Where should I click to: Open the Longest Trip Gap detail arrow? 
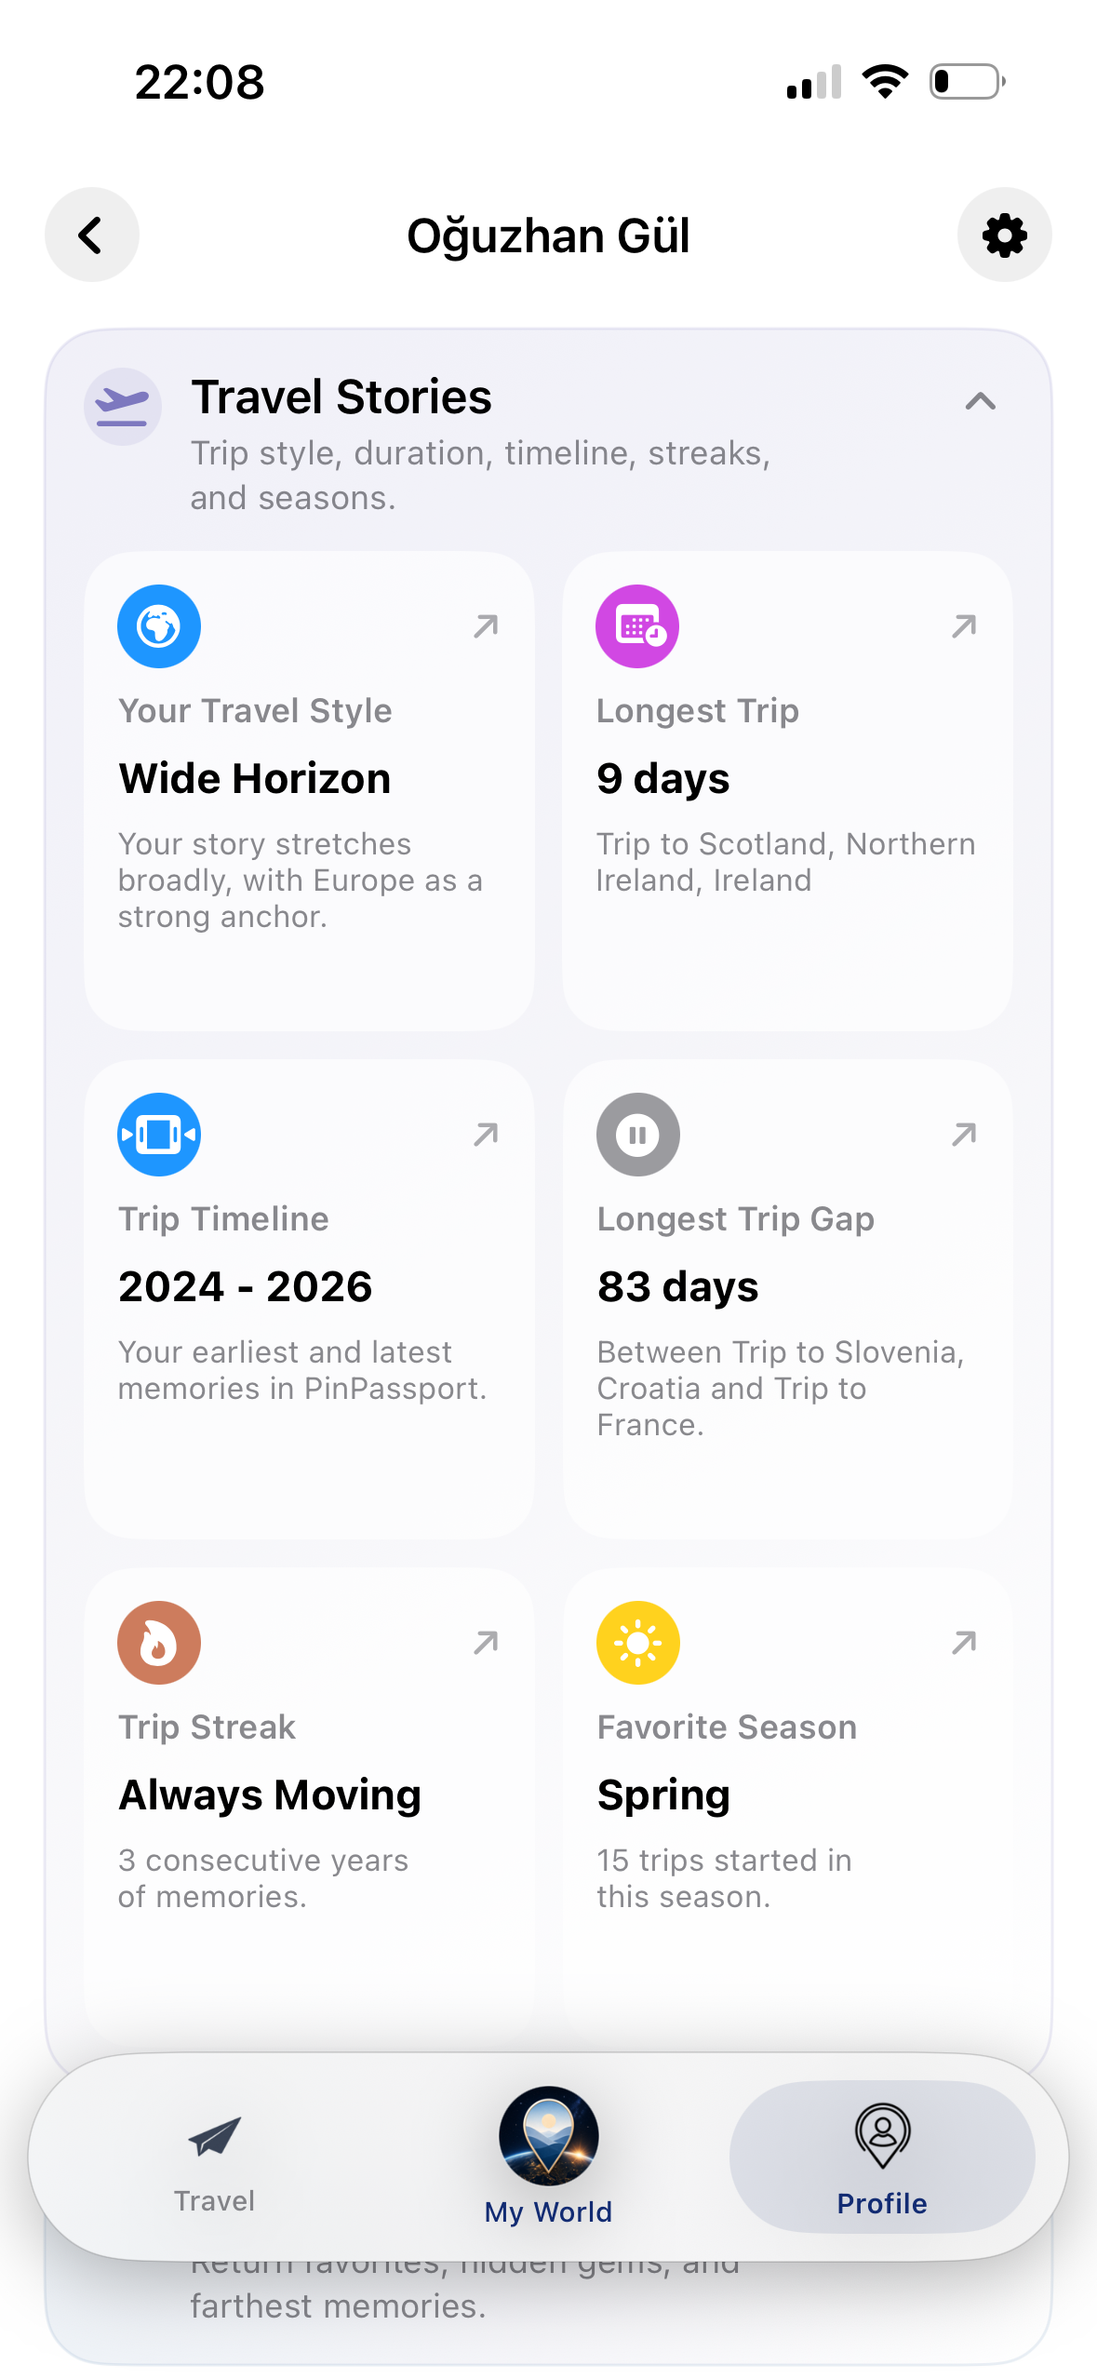[x=964, y=1135]
